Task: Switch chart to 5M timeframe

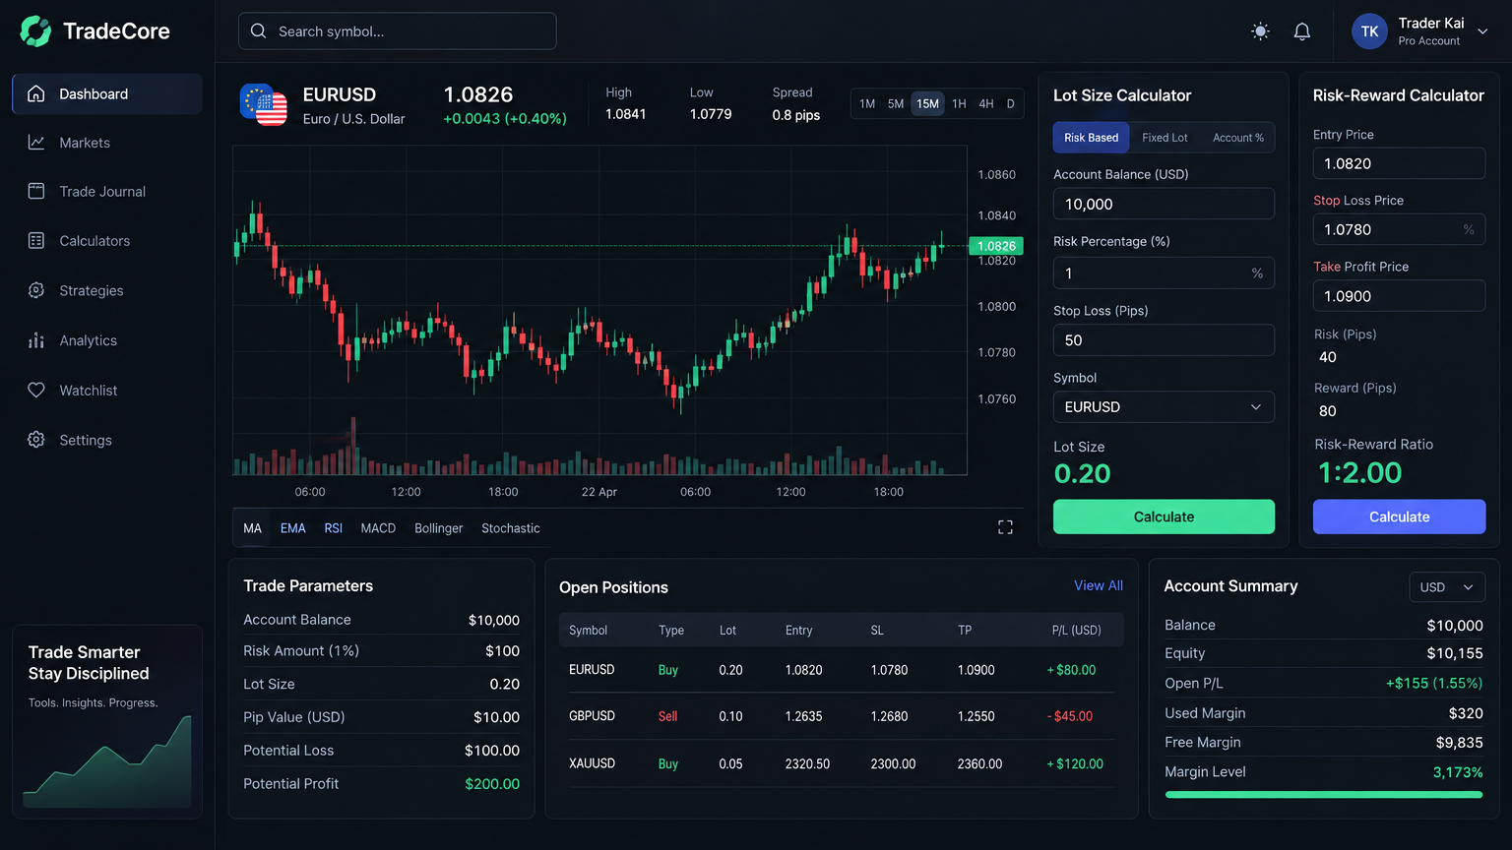Action: click(x=896, y=103)
